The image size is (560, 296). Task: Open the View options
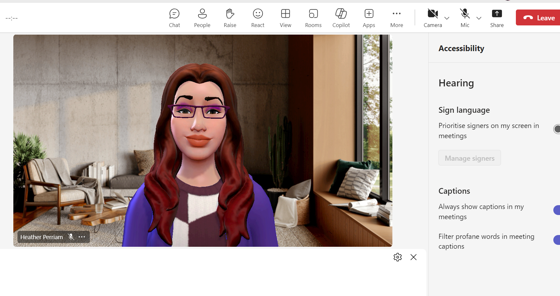click(285, 17)
